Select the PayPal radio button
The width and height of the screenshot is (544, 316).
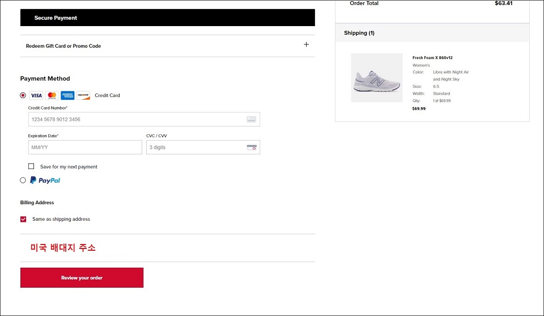tap(23, 180)
